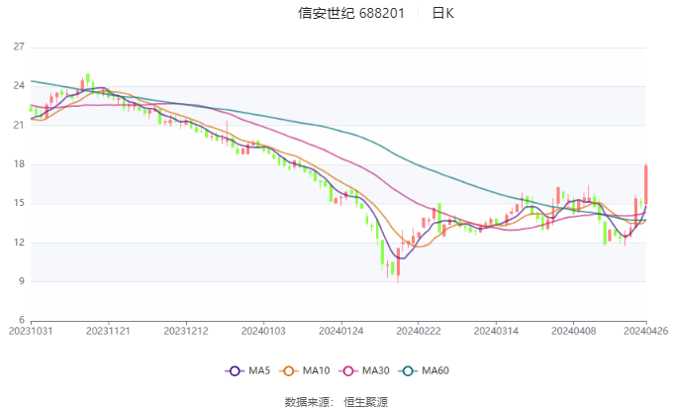This screenshot has height=409, width=673.
Task: Click the 18 price axis label
Action: pyautogui.click(x=19, y=164)
